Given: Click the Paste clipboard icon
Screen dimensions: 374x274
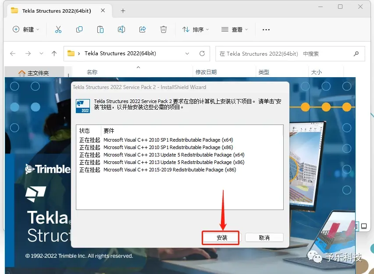Looking at the screenshot, I should coord(100,29).
